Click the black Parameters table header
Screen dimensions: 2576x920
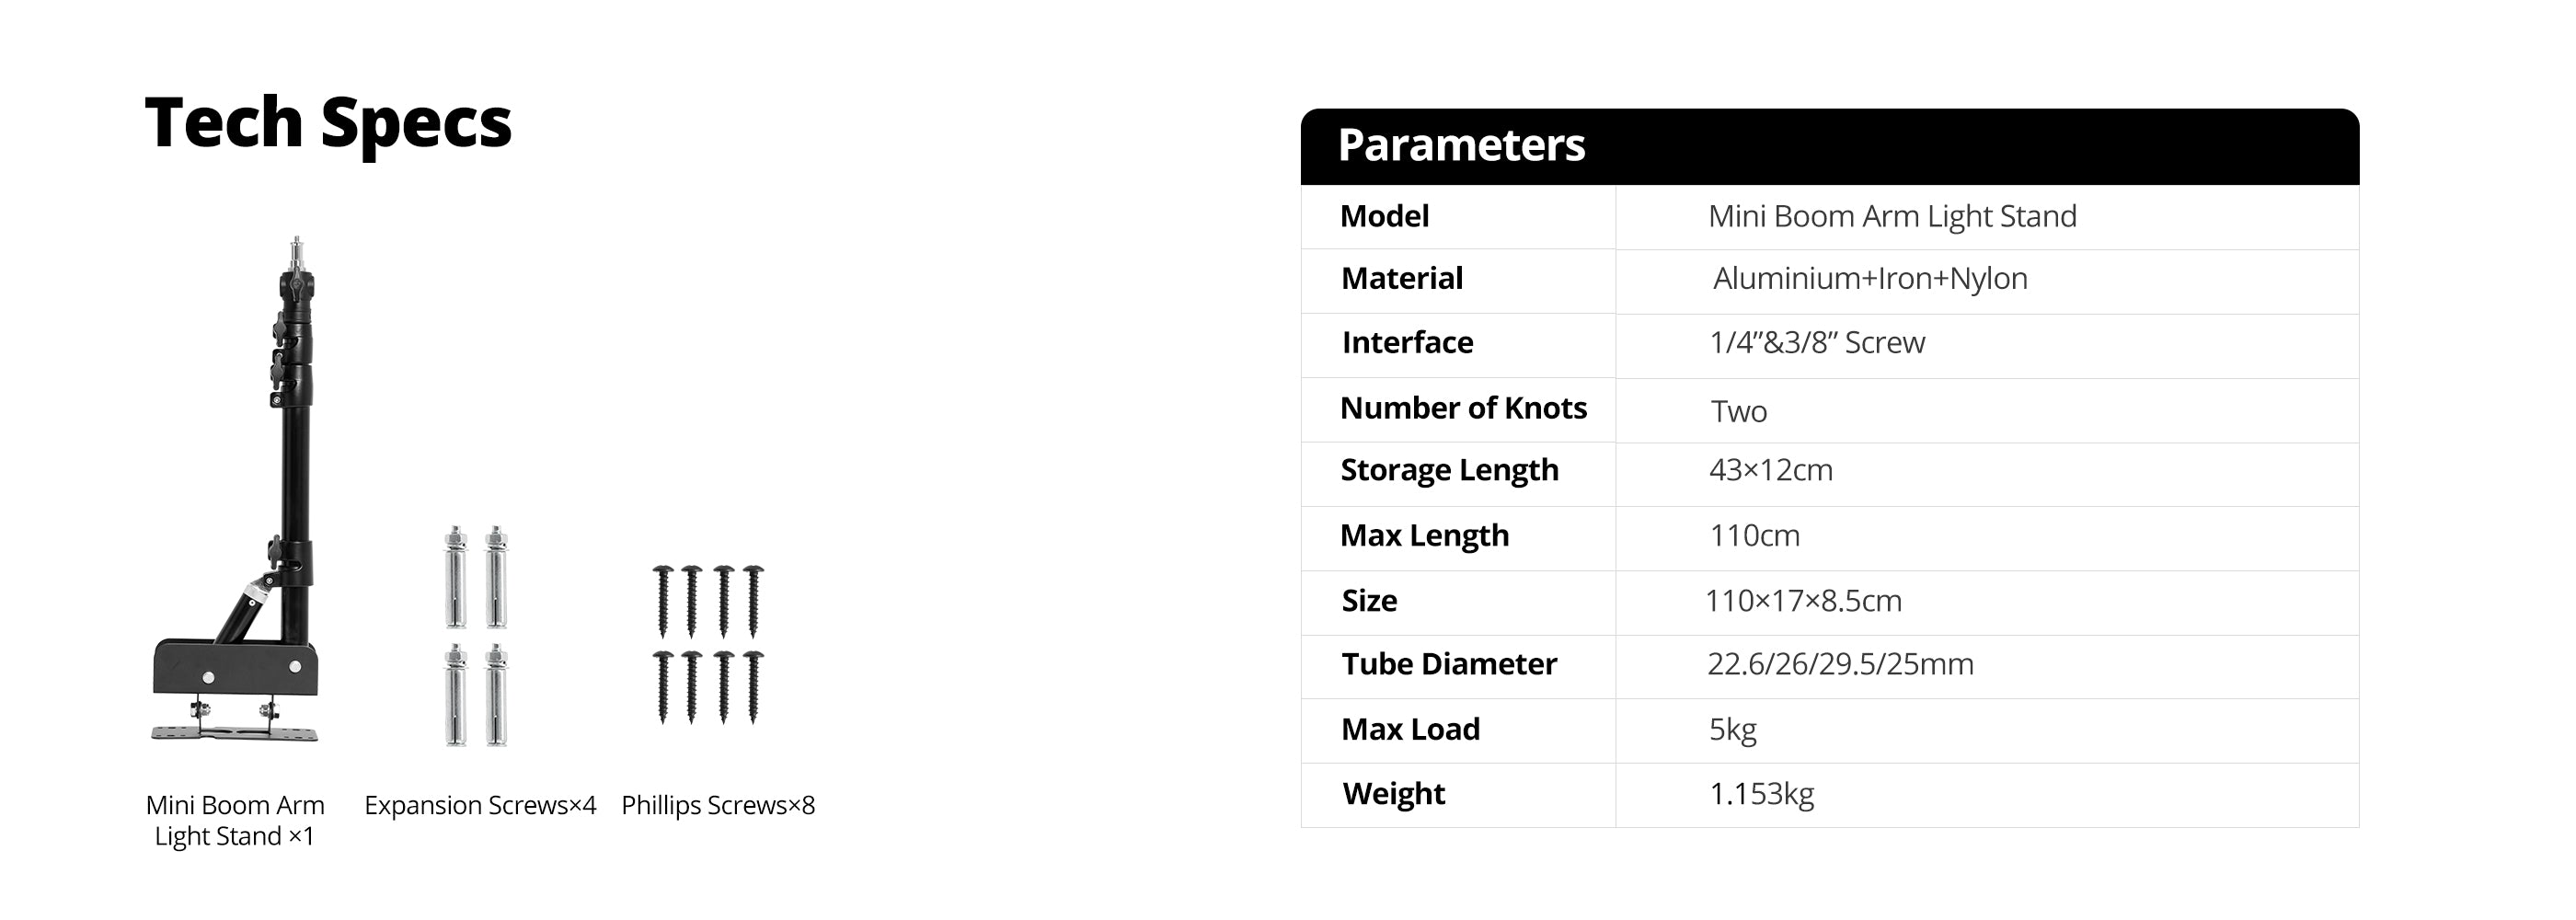[x=1828, y=146]
